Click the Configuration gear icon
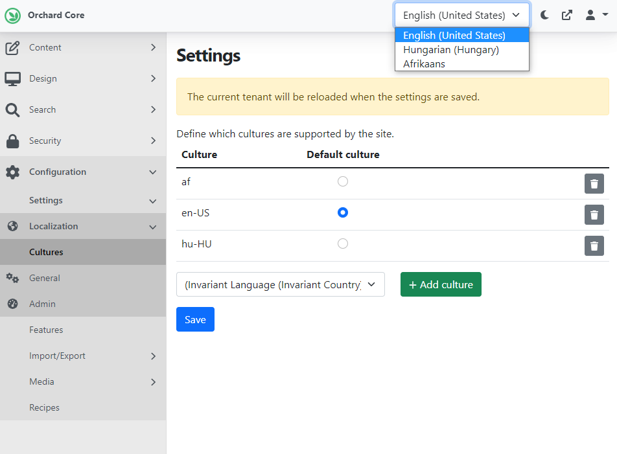 pyautogui.click(x=12, y=172)
